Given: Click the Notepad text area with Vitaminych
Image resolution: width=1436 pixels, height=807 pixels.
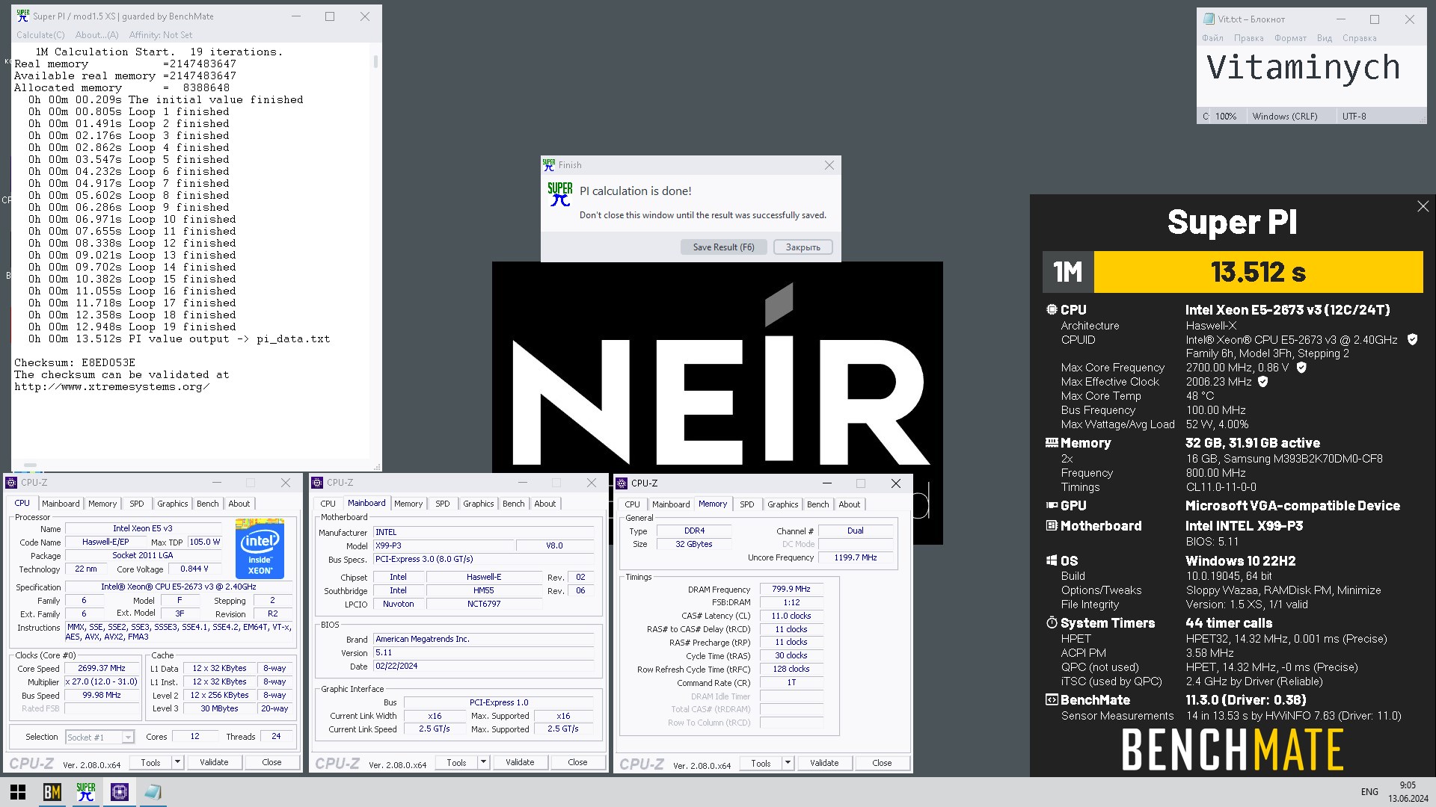Looking at the screenshot, I should [1311, 77].
